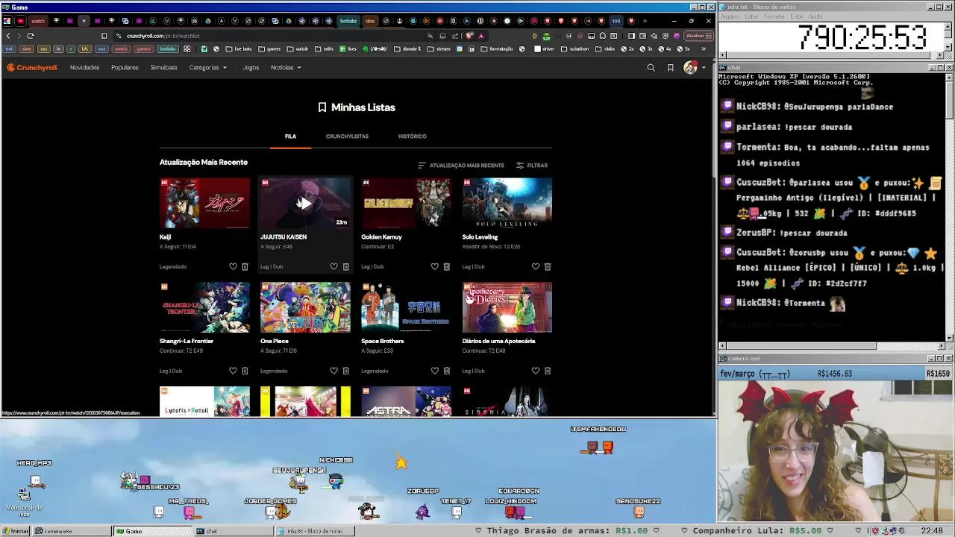This screenshot has width=955, height=537.
Task: Open the Novidades menu item
Action: (x=84, y=68)
